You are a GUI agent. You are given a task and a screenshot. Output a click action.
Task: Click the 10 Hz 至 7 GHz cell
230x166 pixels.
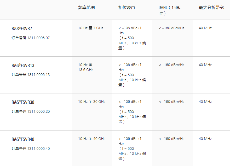point(90,28)
